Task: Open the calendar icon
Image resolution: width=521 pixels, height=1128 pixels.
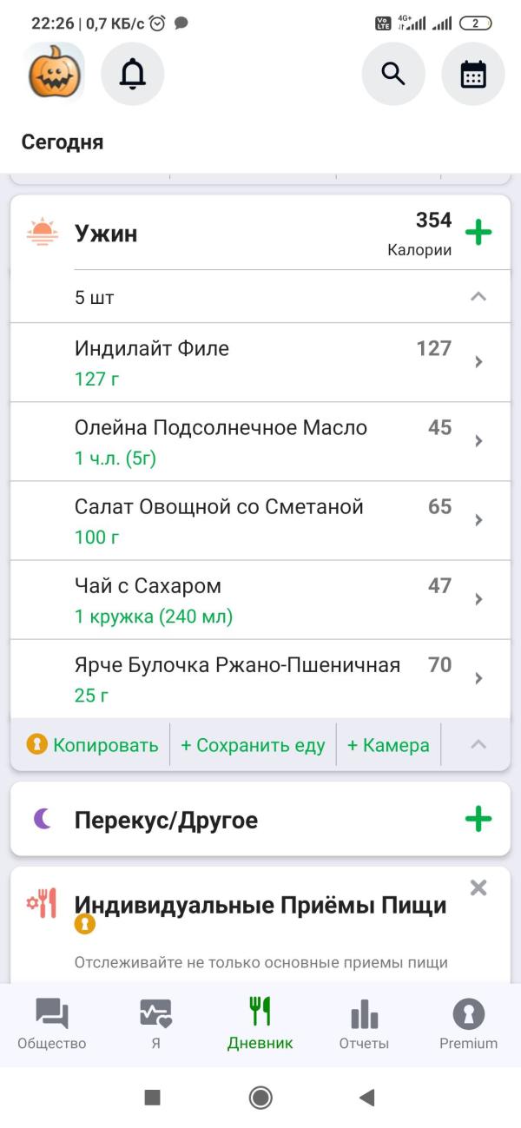Action: (473, 74)
